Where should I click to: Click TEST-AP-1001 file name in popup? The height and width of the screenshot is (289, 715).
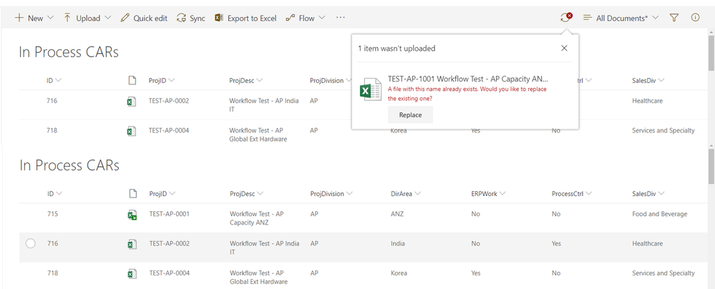pos(468,78)
